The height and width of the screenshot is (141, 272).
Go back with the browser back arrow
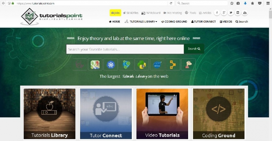click(x=3, y=3)
